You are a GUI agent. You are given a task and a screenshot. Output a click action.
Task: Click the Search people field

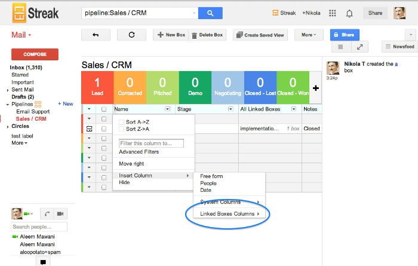tap(39, 227)
